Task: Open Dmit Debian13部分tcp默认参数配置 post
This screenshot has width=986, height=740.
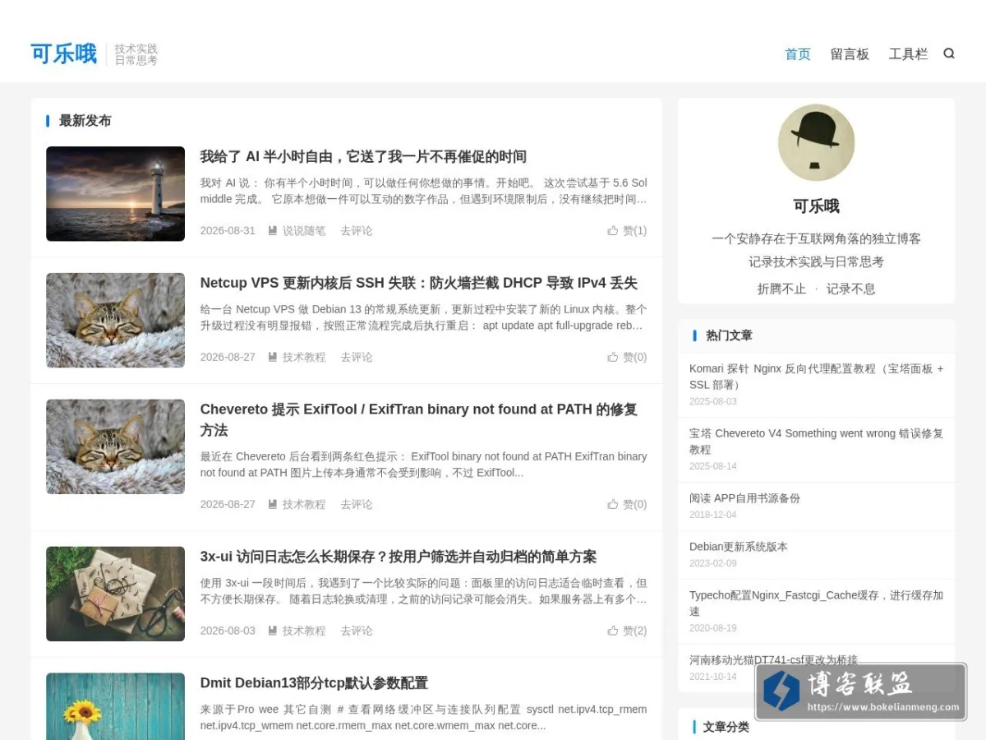Action: click(314, 683)
